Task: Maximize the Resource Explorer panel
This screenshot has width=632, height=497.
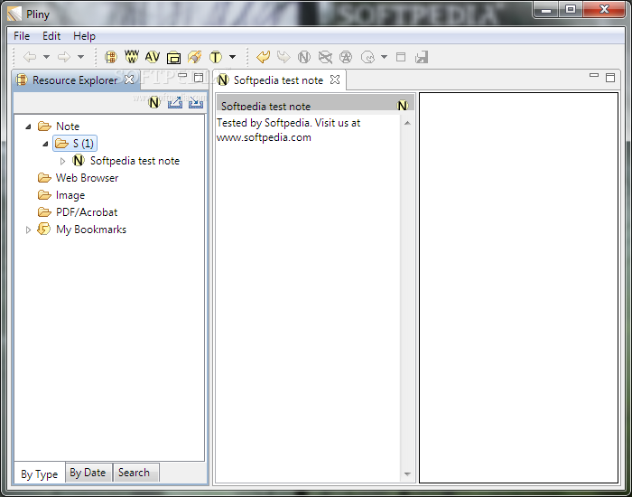Action: [x=199, y=78]
